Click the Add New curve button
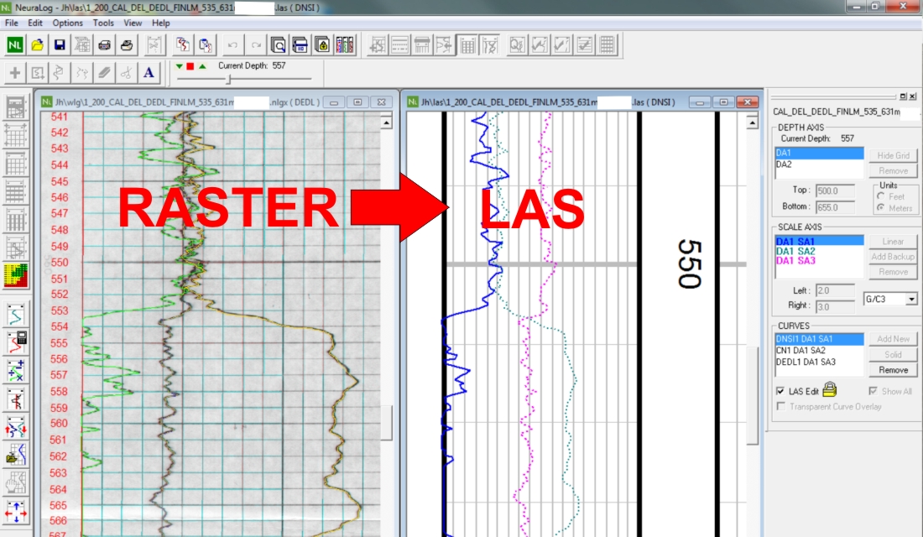The image size is (923, 537). pyautogui.click(x=893, y=339)
